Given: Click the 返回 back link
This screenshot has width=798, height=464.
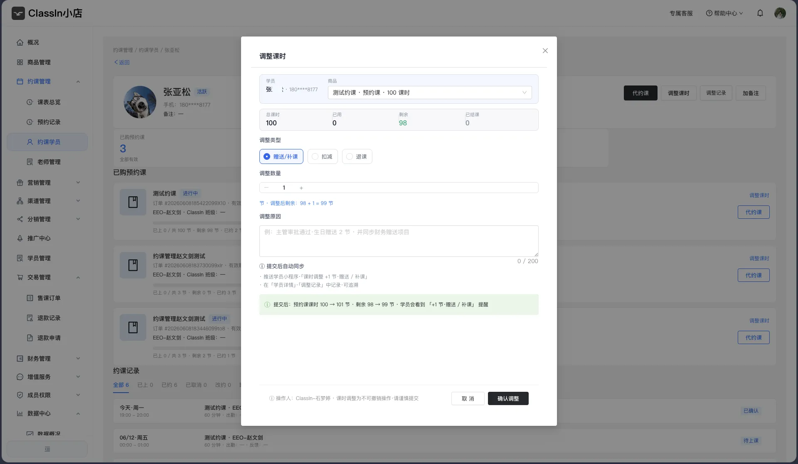Looking at the screenshot, I should coord(122,62).
